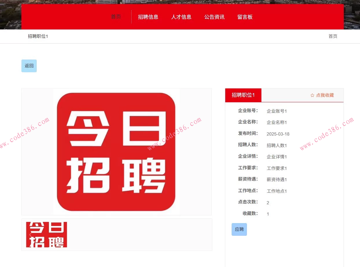The height and width of the screenshot is (267, 360).
Task: Switch to the 招聘职位1 tab header
Action: pos(243,95)
